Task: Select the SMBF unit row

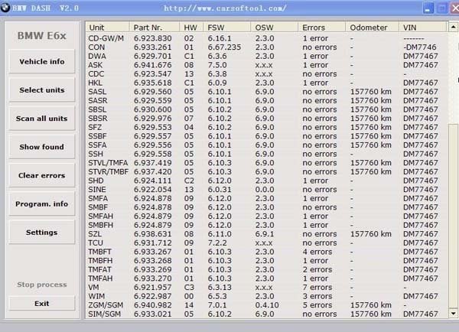Action: (x=266, y=207)
